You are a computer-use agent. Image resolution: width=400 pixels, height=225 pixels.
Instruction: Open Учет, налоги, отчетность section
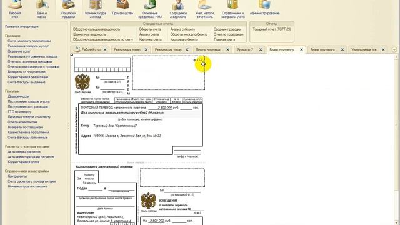[x=205, y=9]
